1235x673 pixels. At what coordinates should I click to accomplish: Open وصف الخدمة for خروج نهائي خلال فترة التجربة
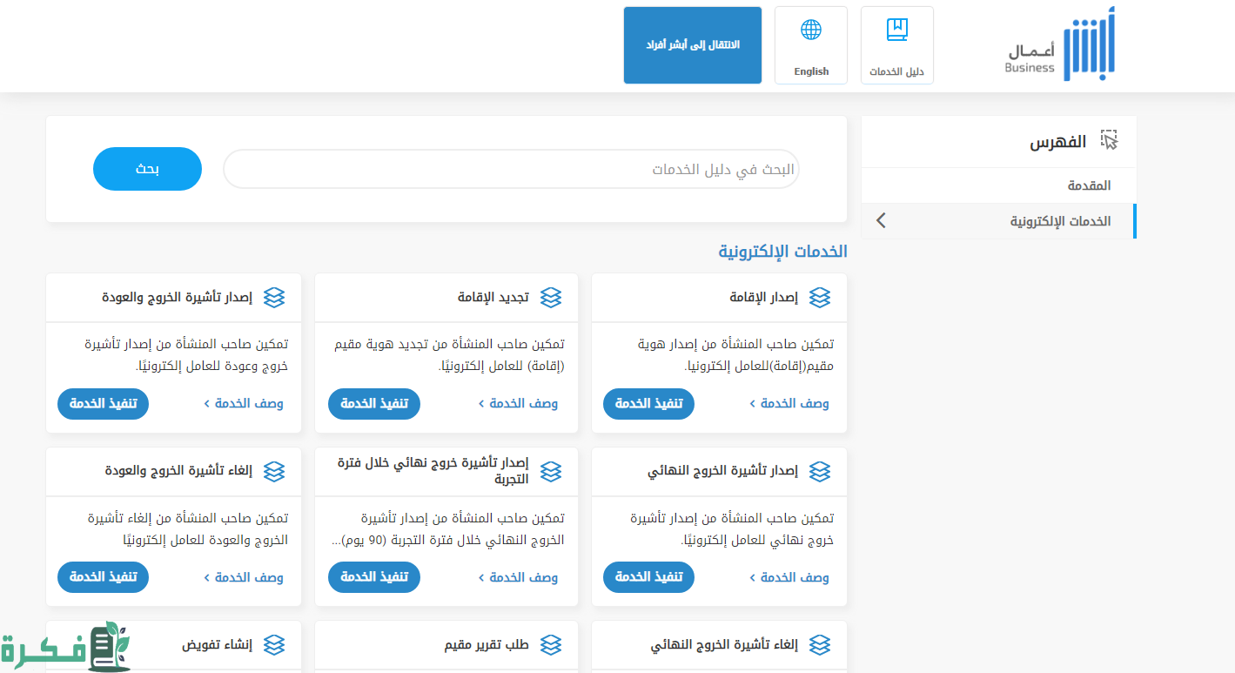(519, 577)
